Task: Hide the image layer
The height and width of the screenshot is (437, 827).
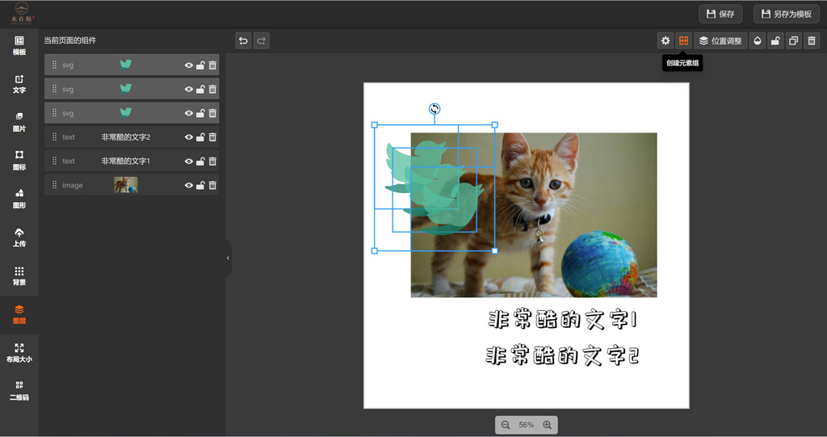Action: click(189, 185)
